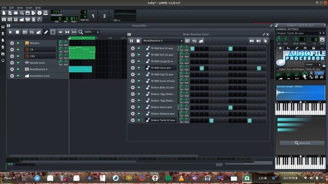The image size is (328, 184).
Task: Open the Edit menu
Action: click(11, 8)
